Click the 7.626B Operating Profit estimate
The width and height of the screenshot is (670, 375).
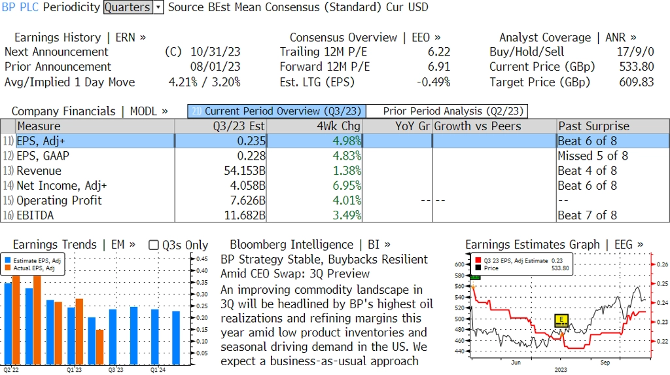click(x=248, y=200)
